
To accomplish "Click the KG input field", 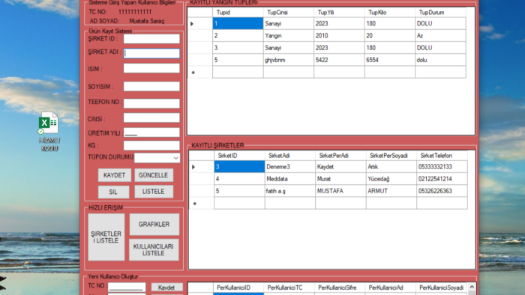I will pyautogui.click(x=151, y=145).
